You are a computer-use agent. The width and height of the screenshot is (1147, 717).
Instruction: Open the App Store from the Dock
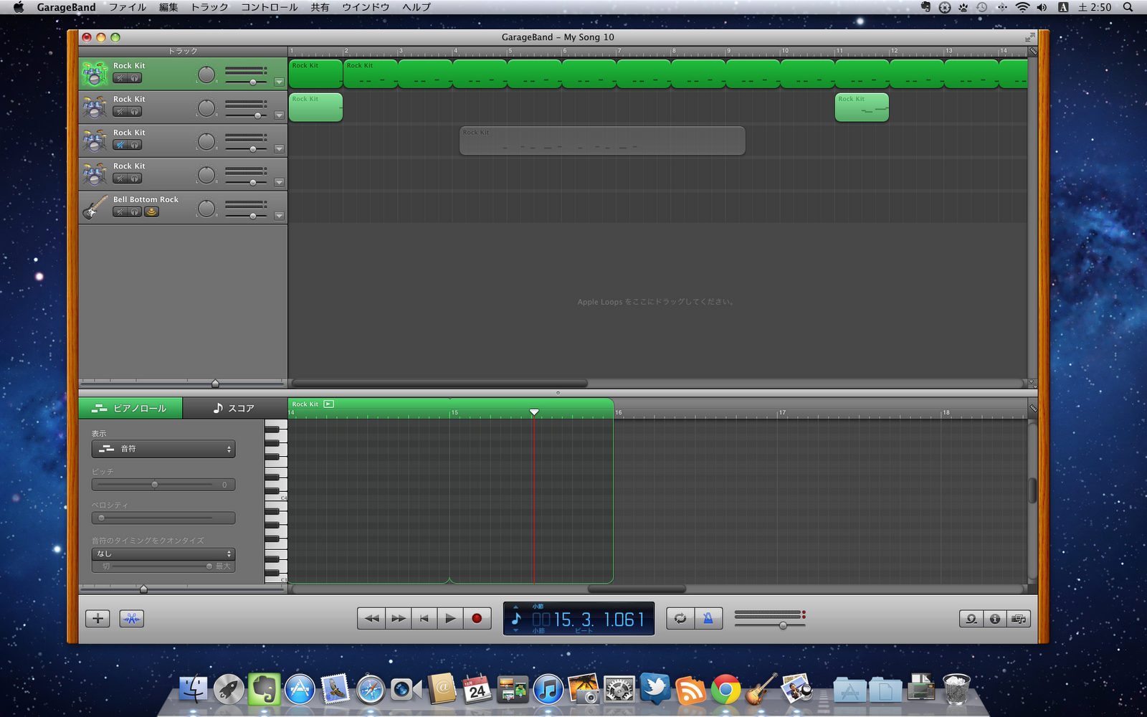pyautogui.click(x=300, y=690)
